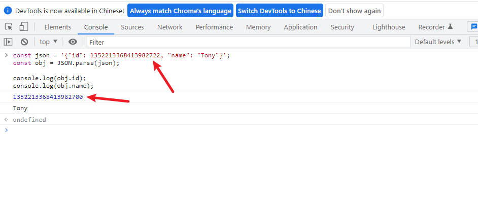The image size is (478, 209).
Task: Open the chat messages icon at top right
Action: [x=473, y=27]
